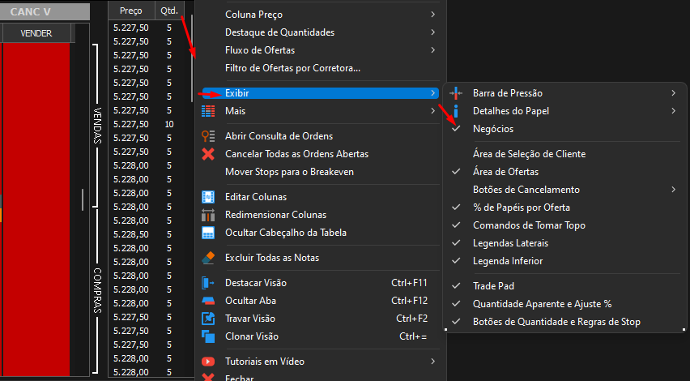Click the Redimensionar Colunas icon

(208, 215)
